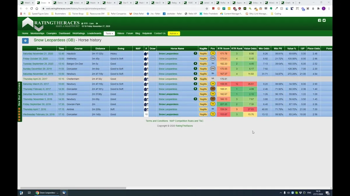The image size is (350, 196).
Task: Open the See Our Reviews side tab
Action: (20, 102)
